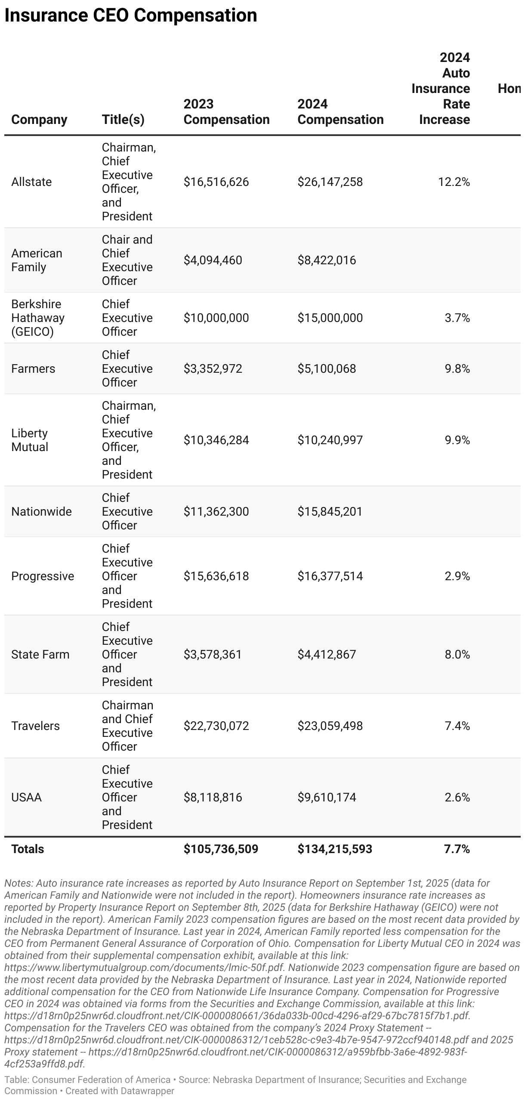This screenshot has width=525, height=1101.
Task: Select Nationwide's 2024 compensation $15,845,201
Action: coord(330,511)
